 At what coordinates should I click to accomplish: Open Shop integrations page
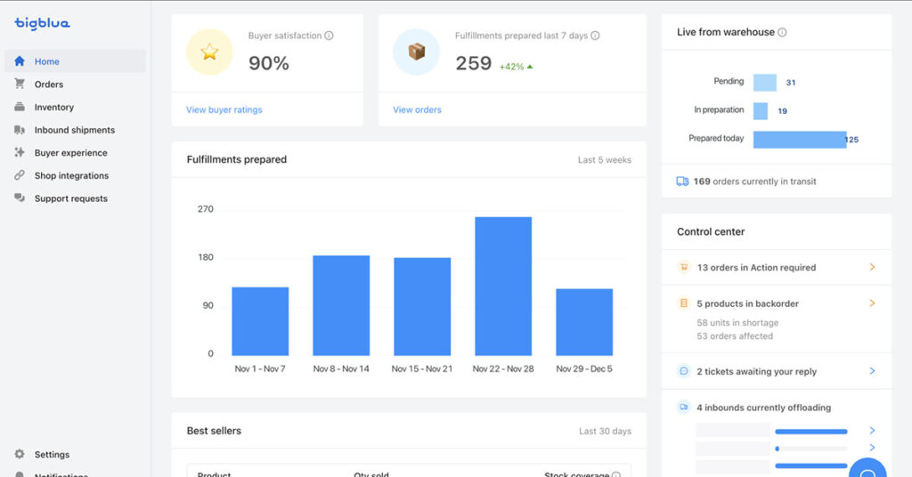71,176
